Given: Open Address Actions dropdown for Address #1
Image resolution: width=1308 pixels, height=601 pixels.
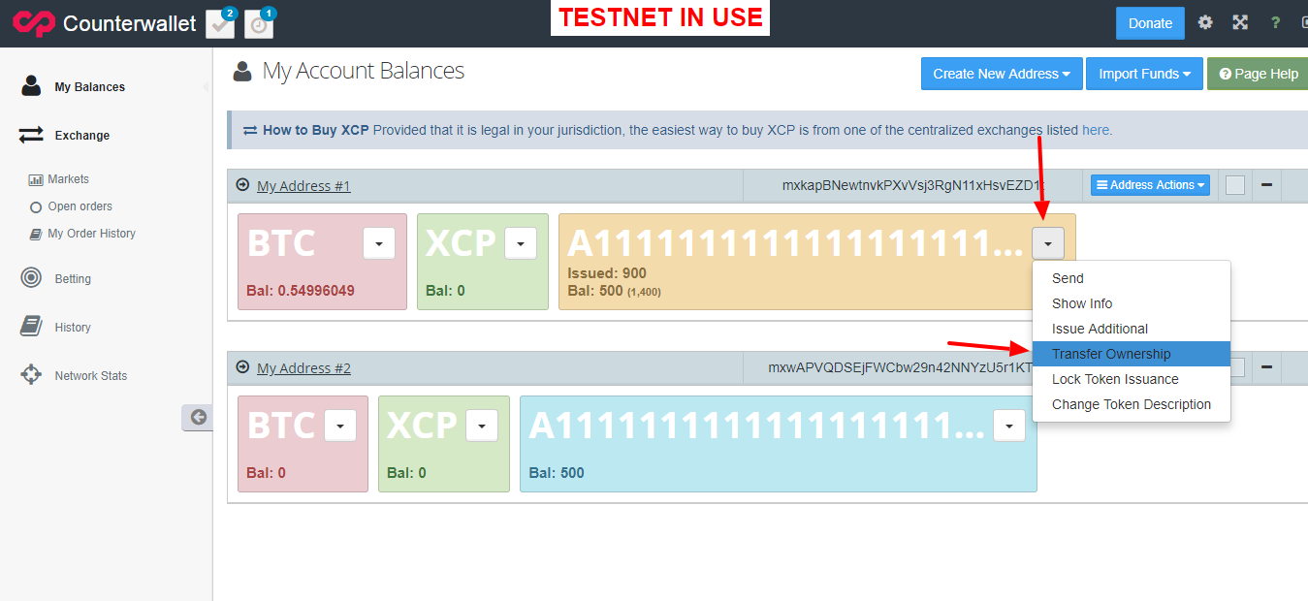Looking at the screenshot, I should point(1150,184).
